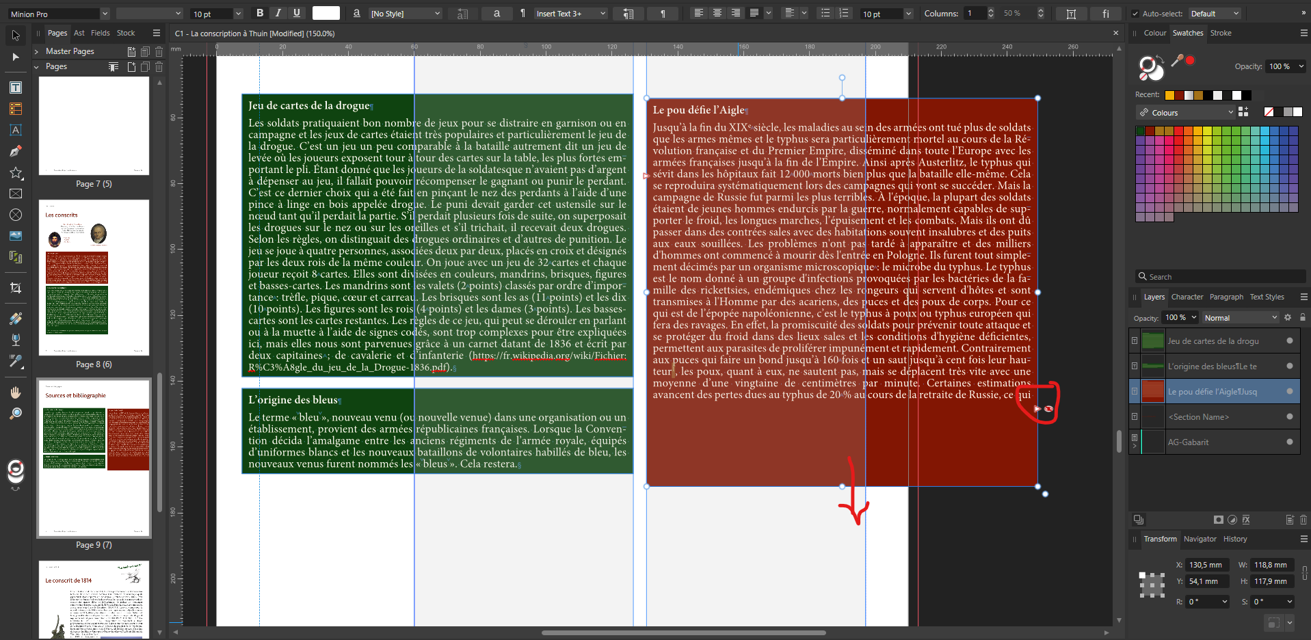
Task: Open layer effects with the fx icon
Action: pyautogui.click(x=1245, y=520)
